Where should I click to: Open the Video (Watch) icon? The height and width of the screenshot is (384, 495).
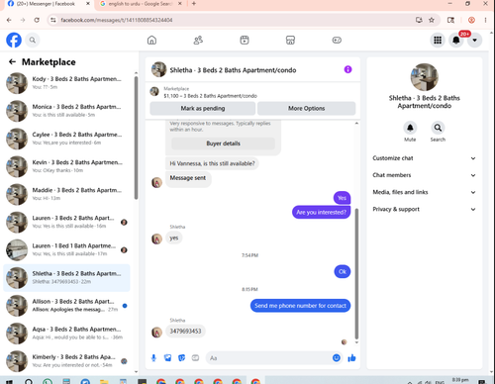245,41
